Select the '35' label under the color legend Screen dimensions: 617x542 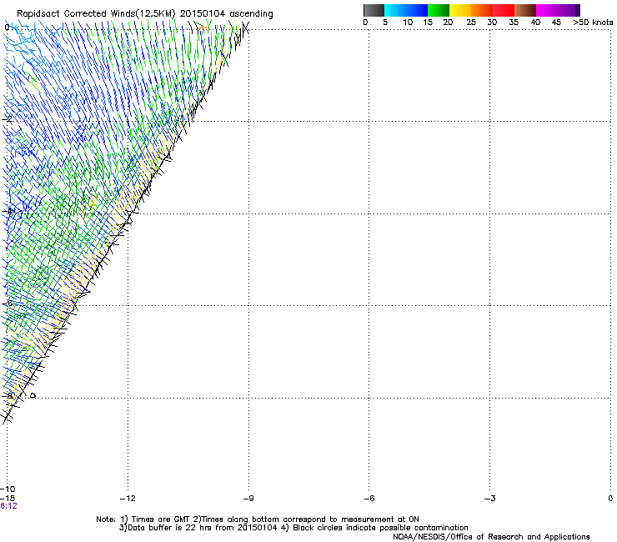tap(514, 23)
